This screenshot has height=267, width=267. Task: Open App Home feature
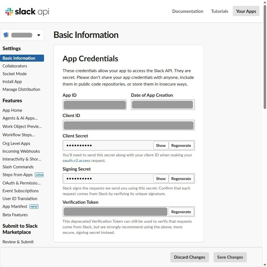click(12, 110)
